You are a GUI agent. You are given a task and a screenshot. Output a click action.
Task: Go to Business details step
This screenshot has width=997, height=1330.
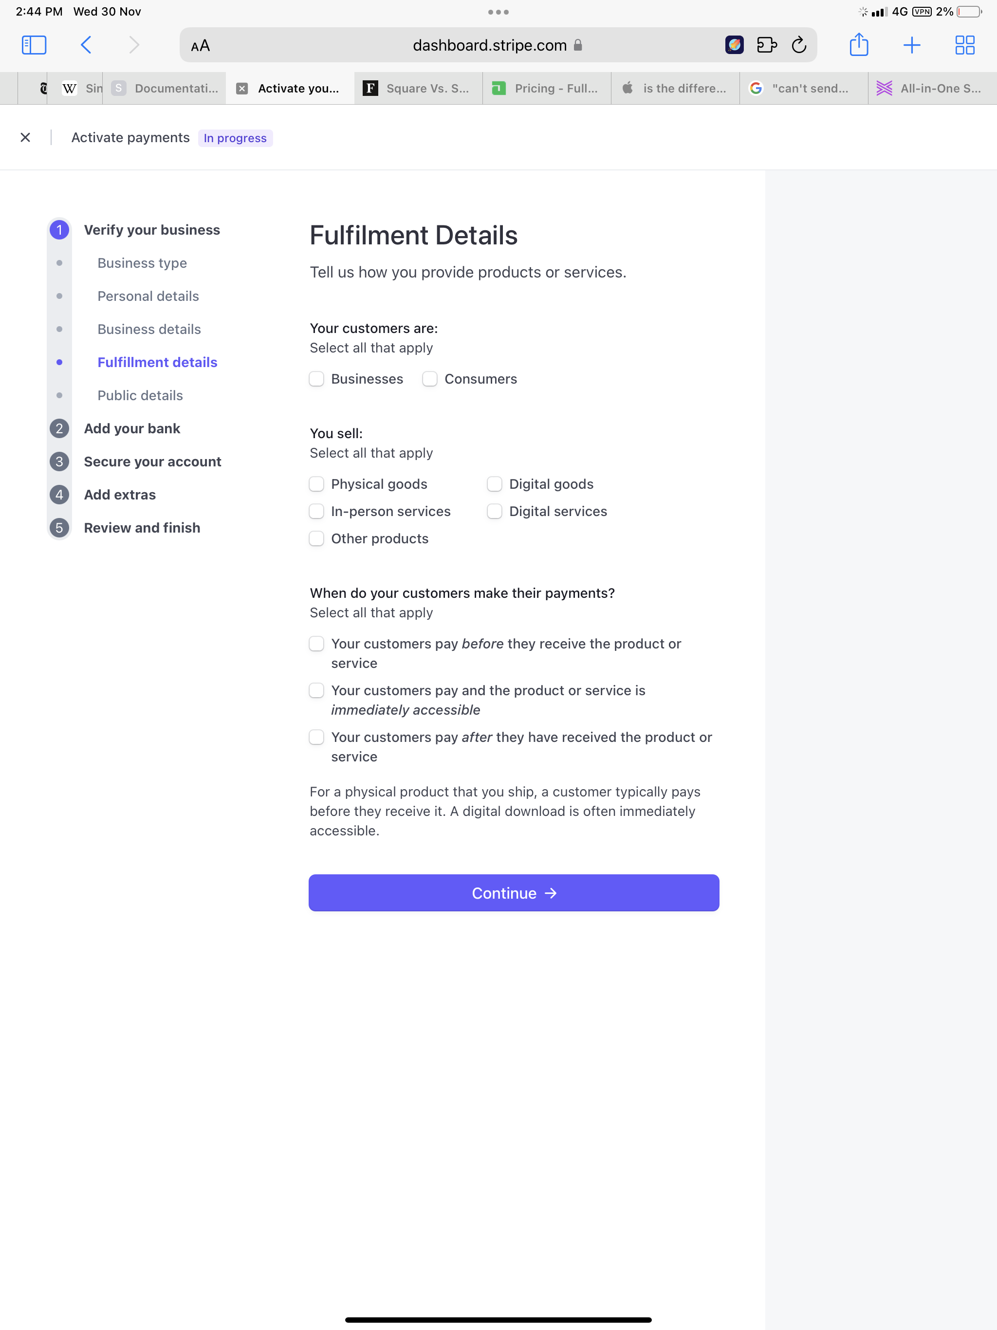(x=149, y=329)
